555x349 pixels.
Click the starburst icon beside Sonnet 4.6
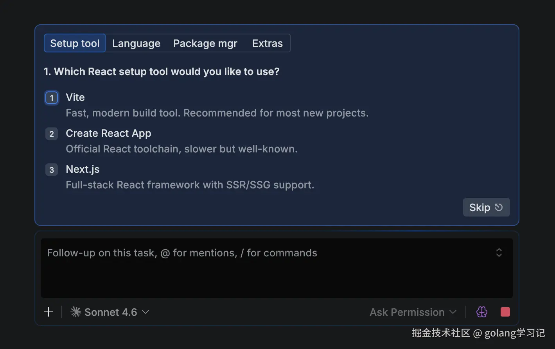coord(76,312)
